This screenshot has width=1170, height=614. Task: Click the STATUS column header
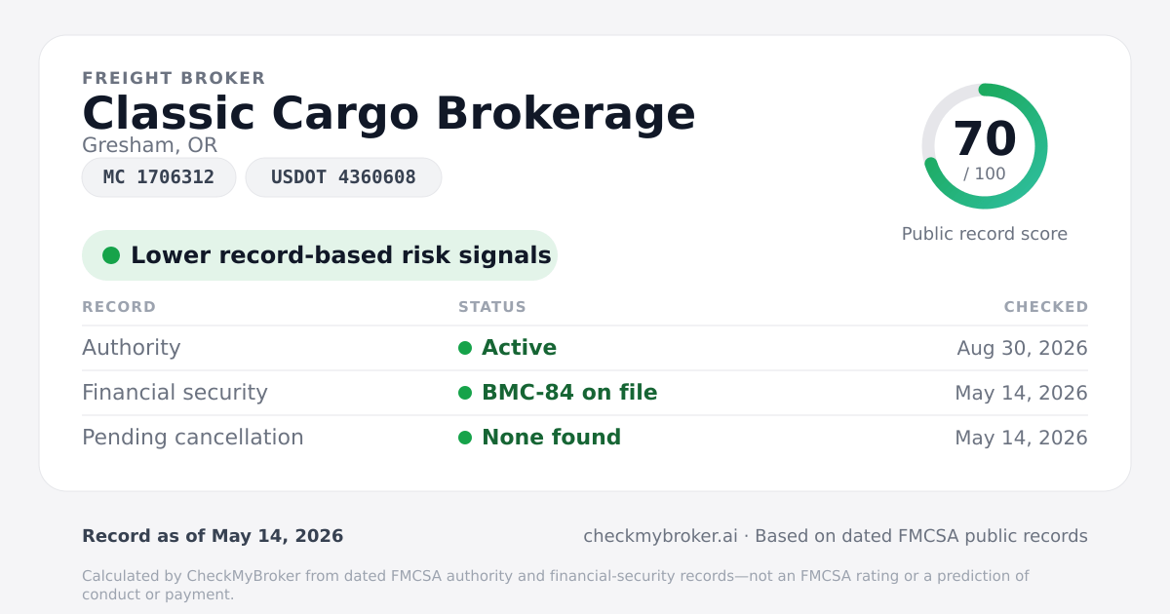492,307
